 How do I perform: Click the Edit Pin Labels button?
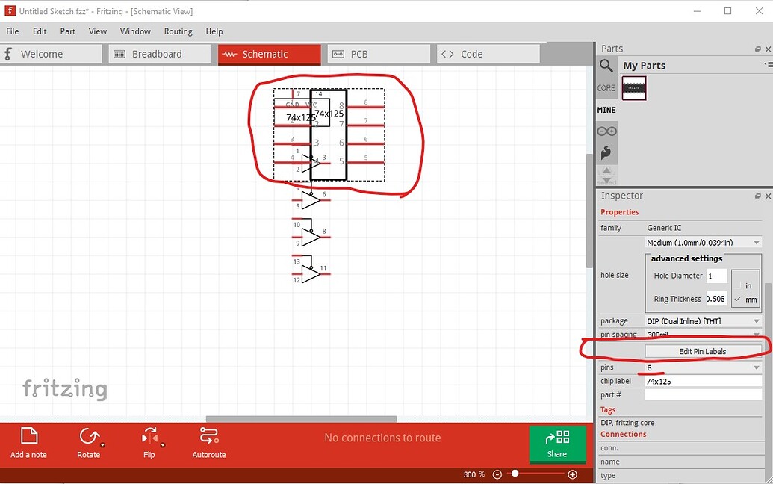tap(703, 351)
